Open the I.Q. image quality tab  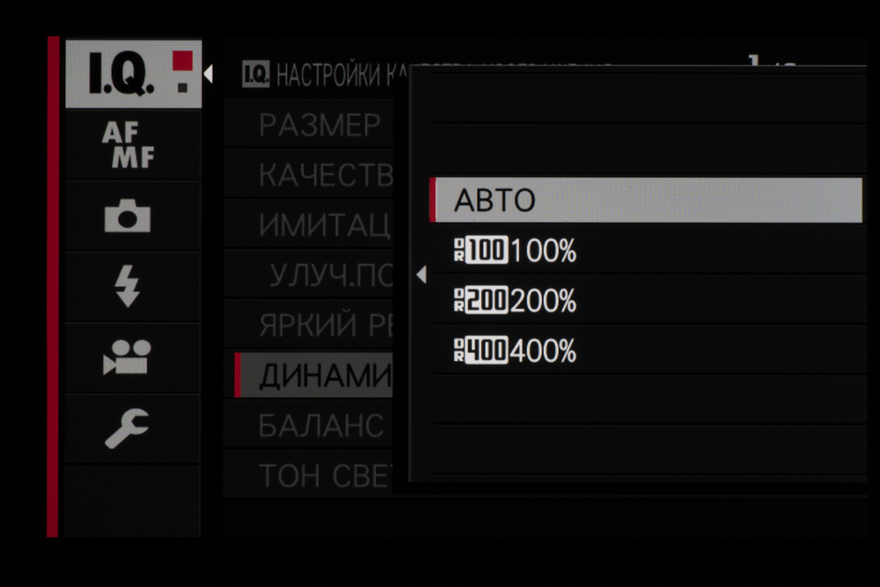point(132,75)
